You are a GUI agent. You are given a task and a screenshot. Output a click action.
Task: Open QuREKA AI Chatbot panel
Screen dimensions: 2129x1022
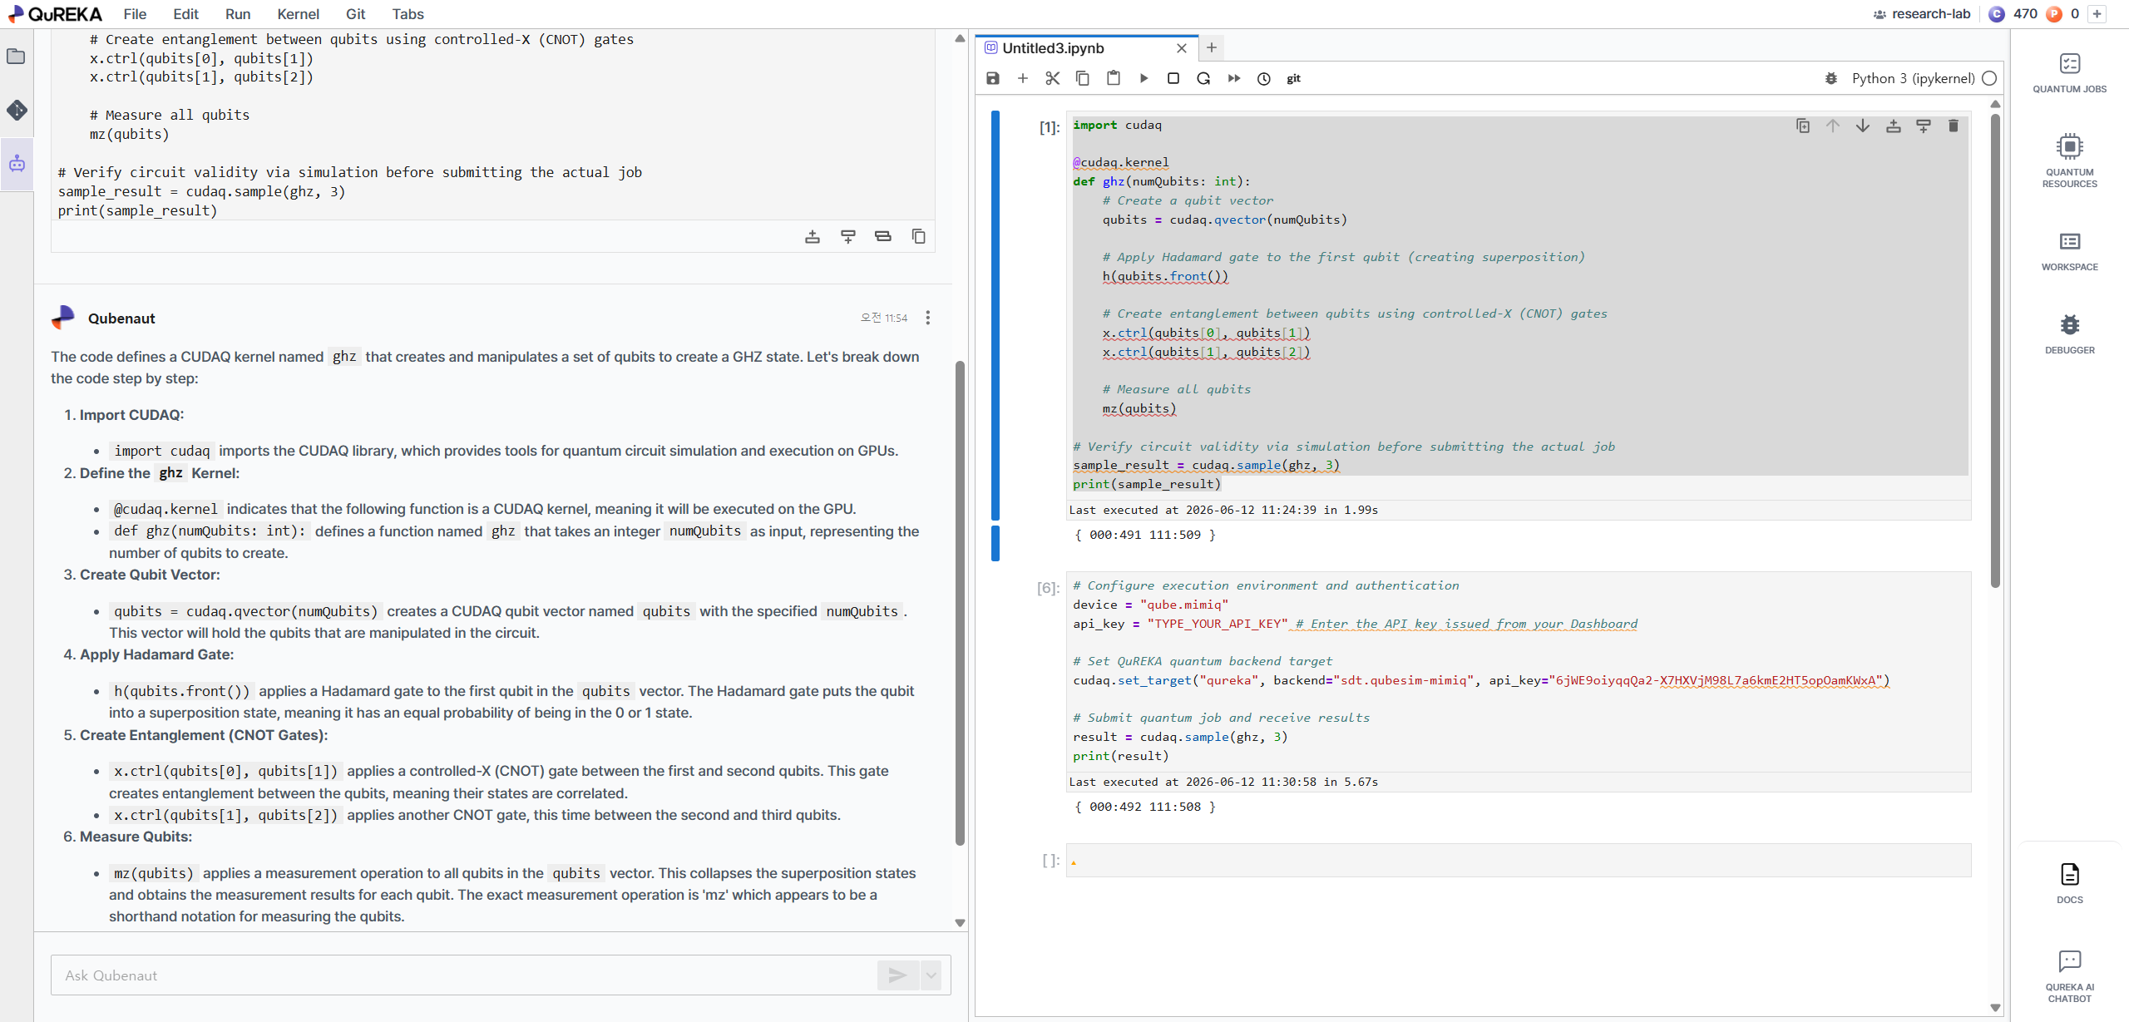(x=2070, y=976)
